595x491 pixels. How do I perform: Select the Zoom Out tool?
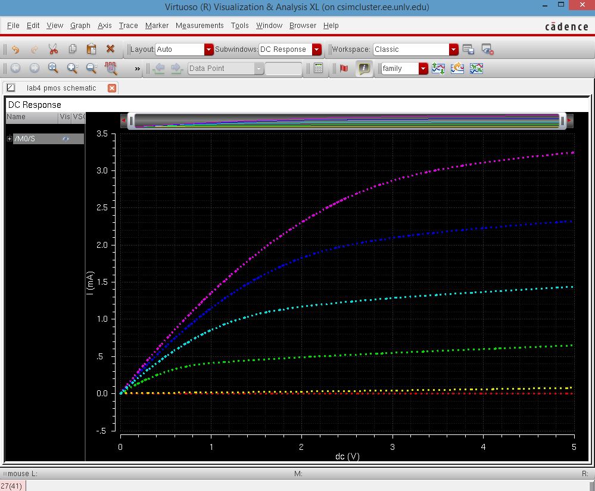[x=91, y=69]
